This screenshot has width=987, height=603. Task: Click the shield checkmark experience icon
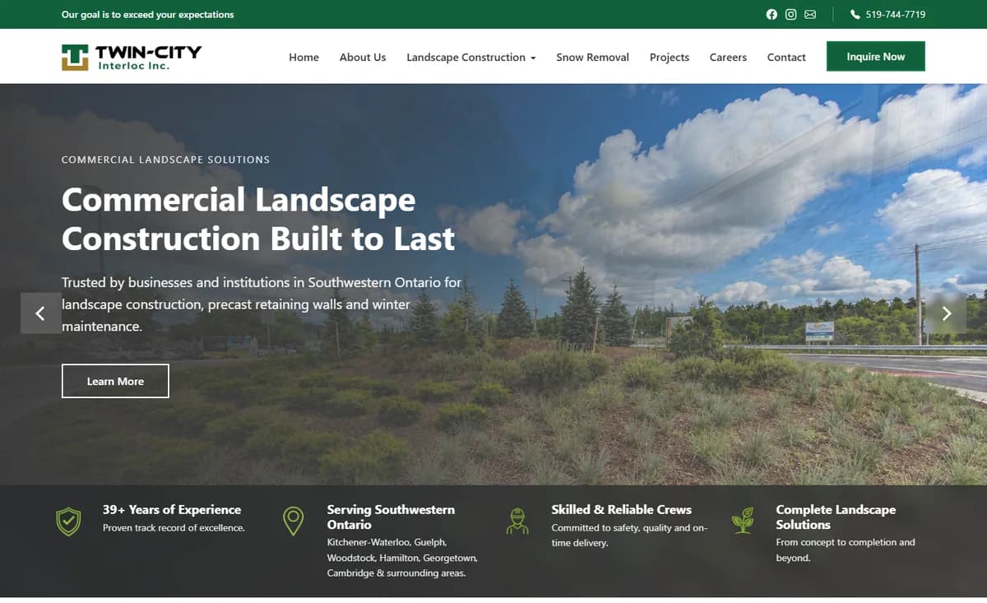[x=68, y=522]
